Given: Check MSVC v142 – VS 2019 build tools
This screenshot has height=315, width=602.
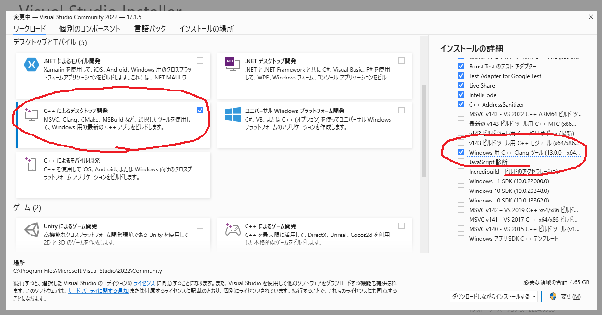Looking at the screenshot, I should coord(461,210).
